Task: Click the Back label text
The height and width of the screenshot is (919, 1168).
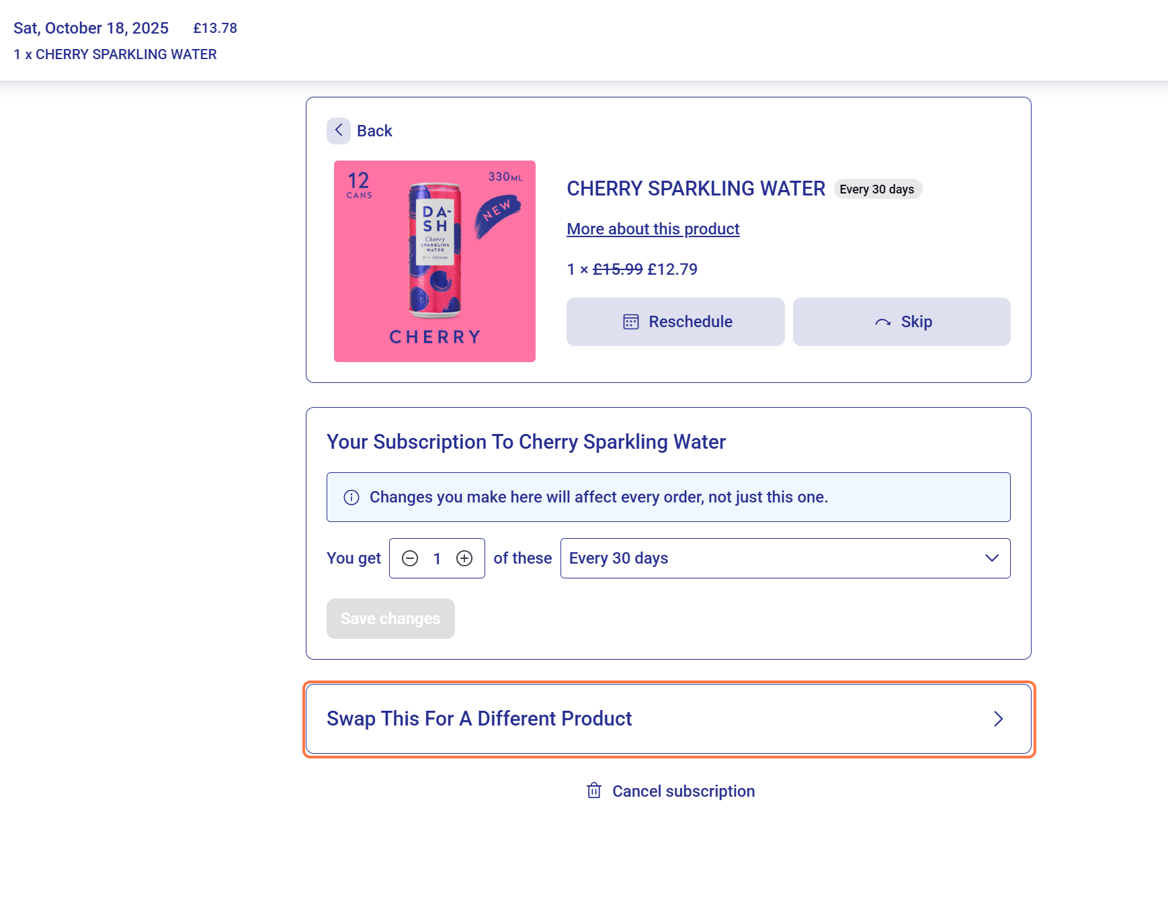Action: (x=374, y=131)
